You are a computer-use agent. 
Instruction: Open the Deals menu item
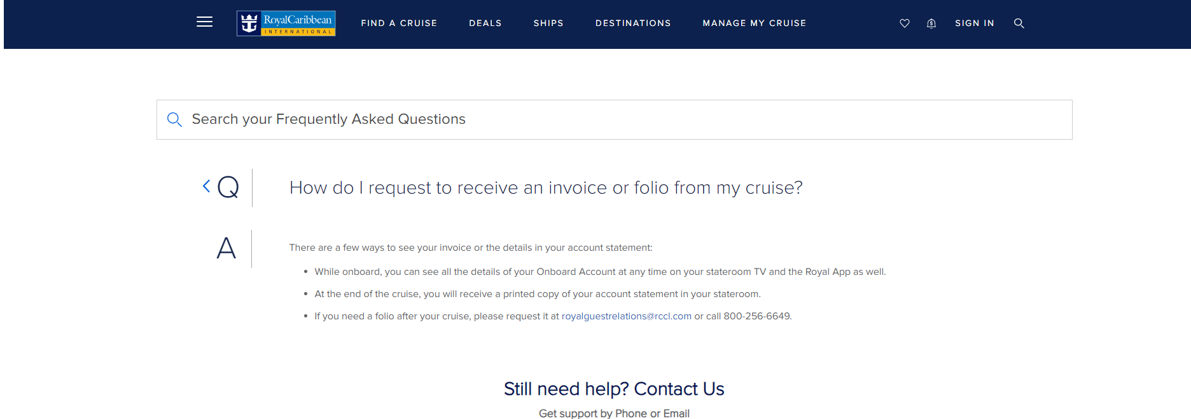point(485,23)
